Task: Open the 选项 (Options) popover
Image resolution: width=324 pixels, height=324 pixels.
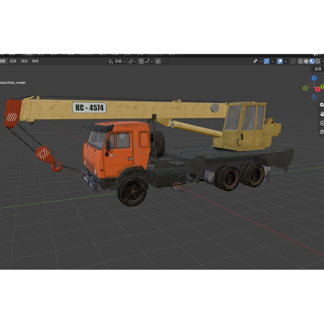Action: point(318,69)
